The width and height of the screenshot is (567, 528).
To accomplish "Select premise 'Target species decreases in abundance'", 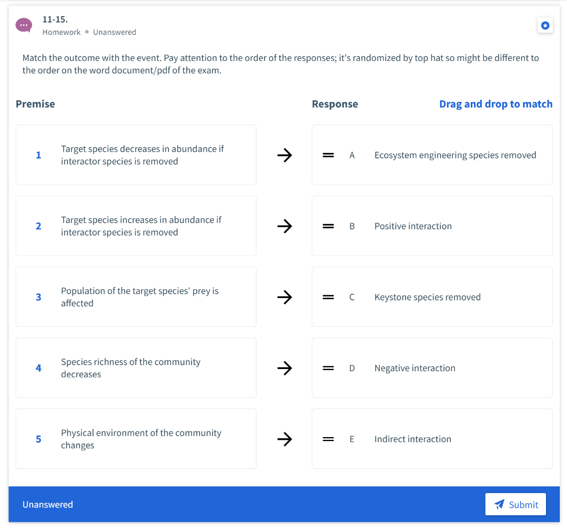I will [136, 155].
